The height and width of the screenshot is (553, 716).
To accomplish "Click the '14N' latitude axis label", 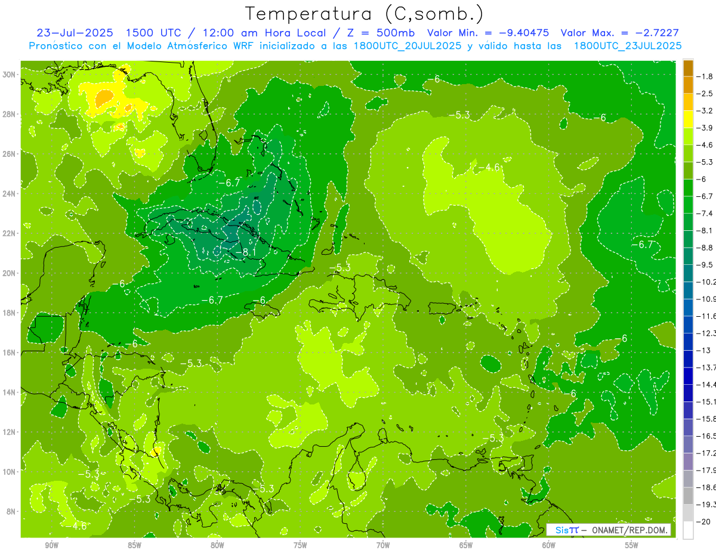I will (x=10, y=392).
